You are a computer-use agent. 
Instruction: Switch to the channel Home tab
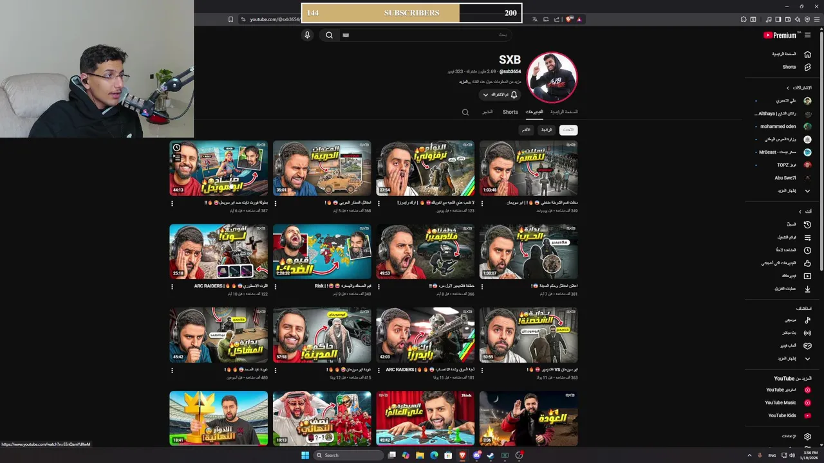tap(564, 112)
